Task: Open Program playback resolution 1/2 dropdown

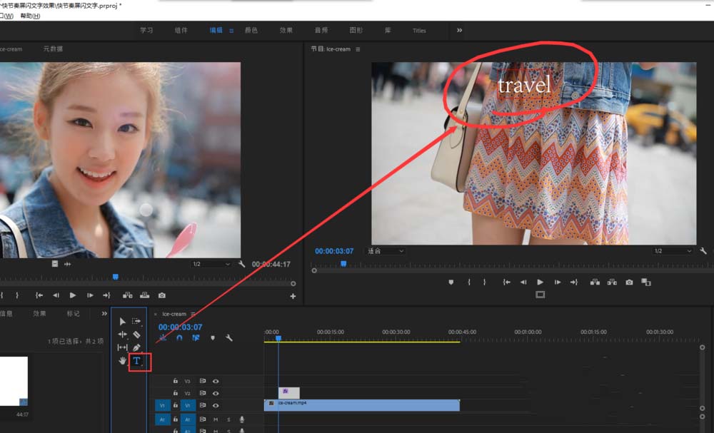Action: tap(672, 251)
